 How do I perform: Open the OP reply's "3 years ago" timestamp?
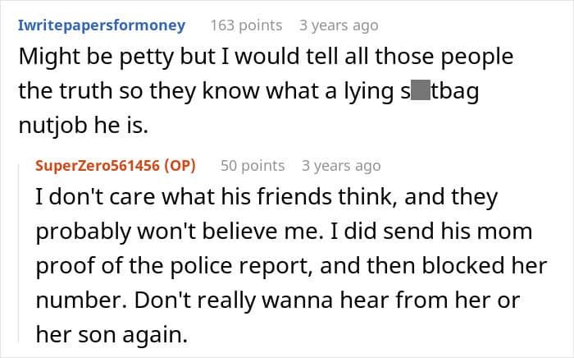(x=341, y=165)
